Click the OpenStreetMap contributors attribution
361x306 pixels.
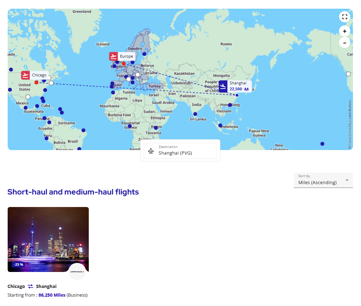coord(350,124)
